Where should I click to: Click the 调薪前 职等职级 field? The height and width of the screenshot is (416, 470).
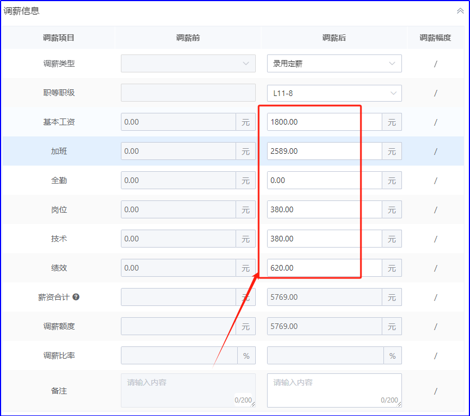point(188,93)
